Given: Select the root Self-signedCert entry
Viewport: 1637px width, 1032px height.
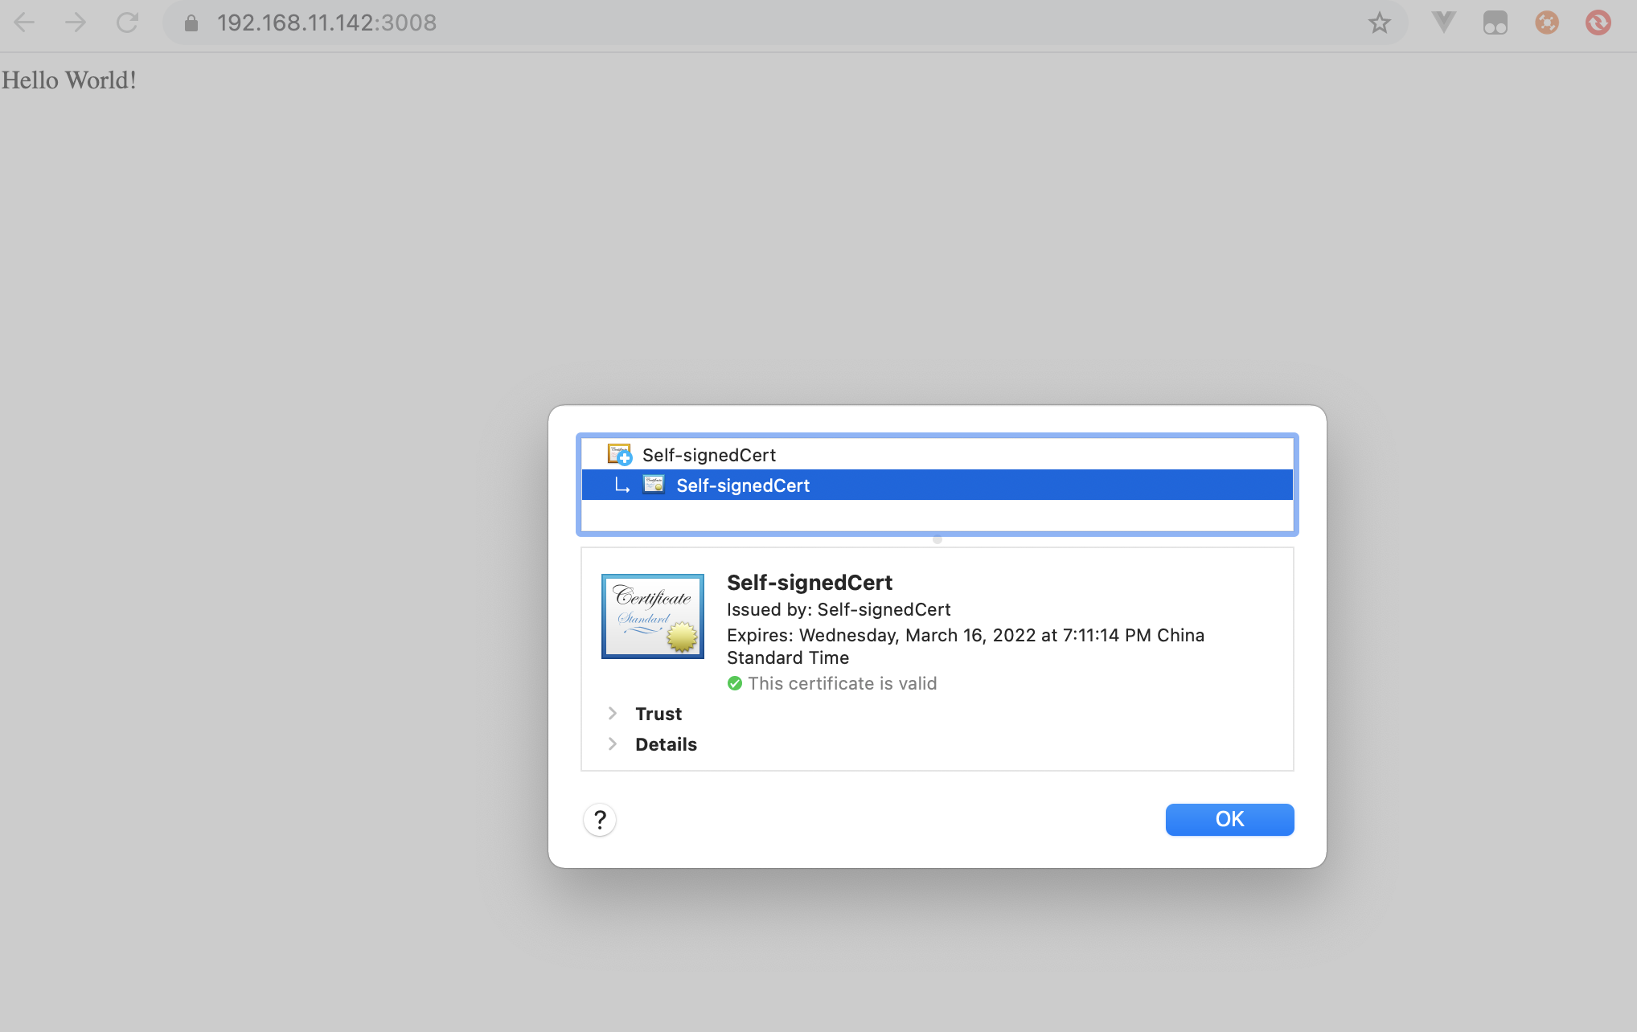Looking at the screenshot, I should click(708, 455).
